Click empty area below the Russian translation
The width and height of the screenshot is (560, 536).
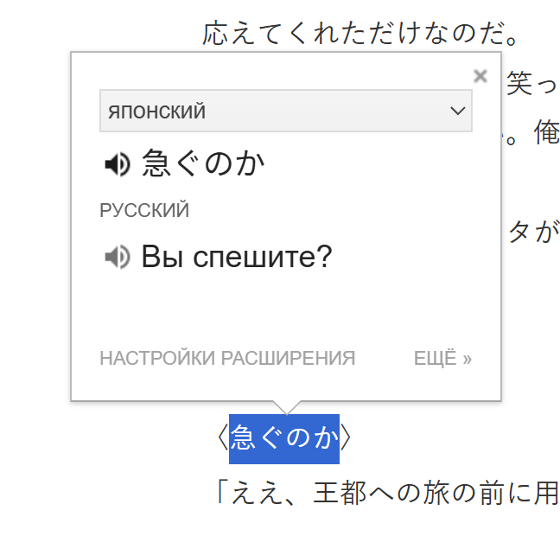286,307
